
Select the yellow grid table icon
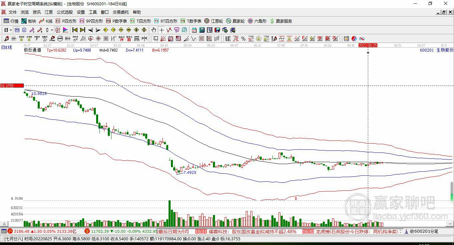pyautogui.click(x=347, y=39)
